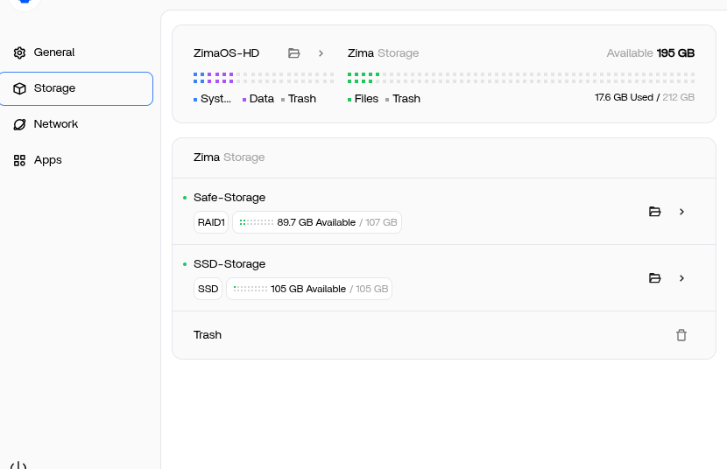Screen dimensions: 727x469
Task: Select the Storage sidebar item
Action: point(76,88)
